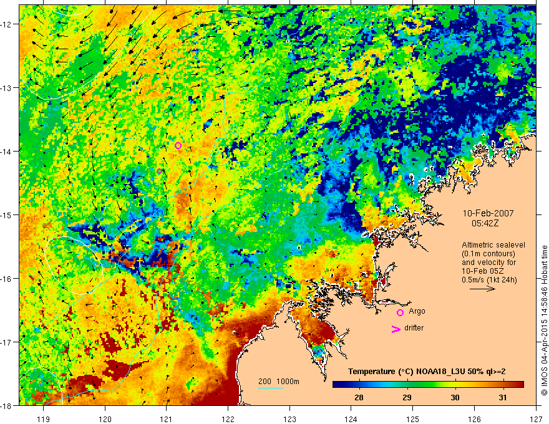This screenshot has width=549, height=424.
Task: Click the 'Altimetric sealevel' text line
Action: [493, 245]
